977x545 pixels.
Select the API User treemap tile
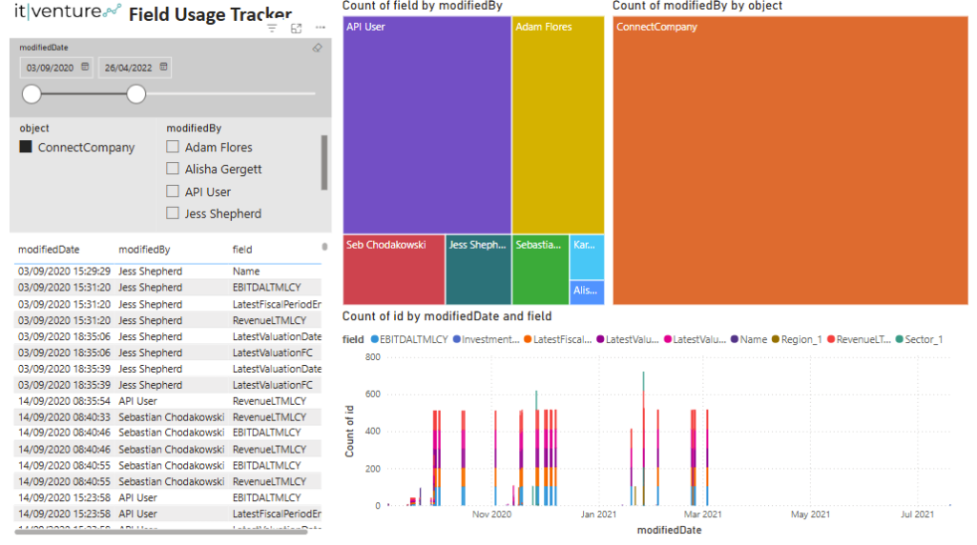click(426, 124)
